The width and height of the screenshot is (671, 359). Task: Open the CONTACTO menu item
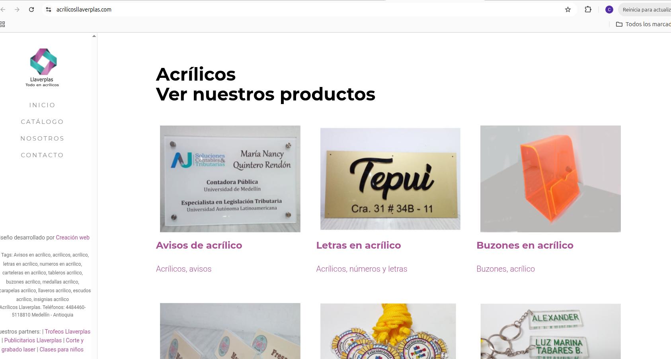(x=42, y=155)
